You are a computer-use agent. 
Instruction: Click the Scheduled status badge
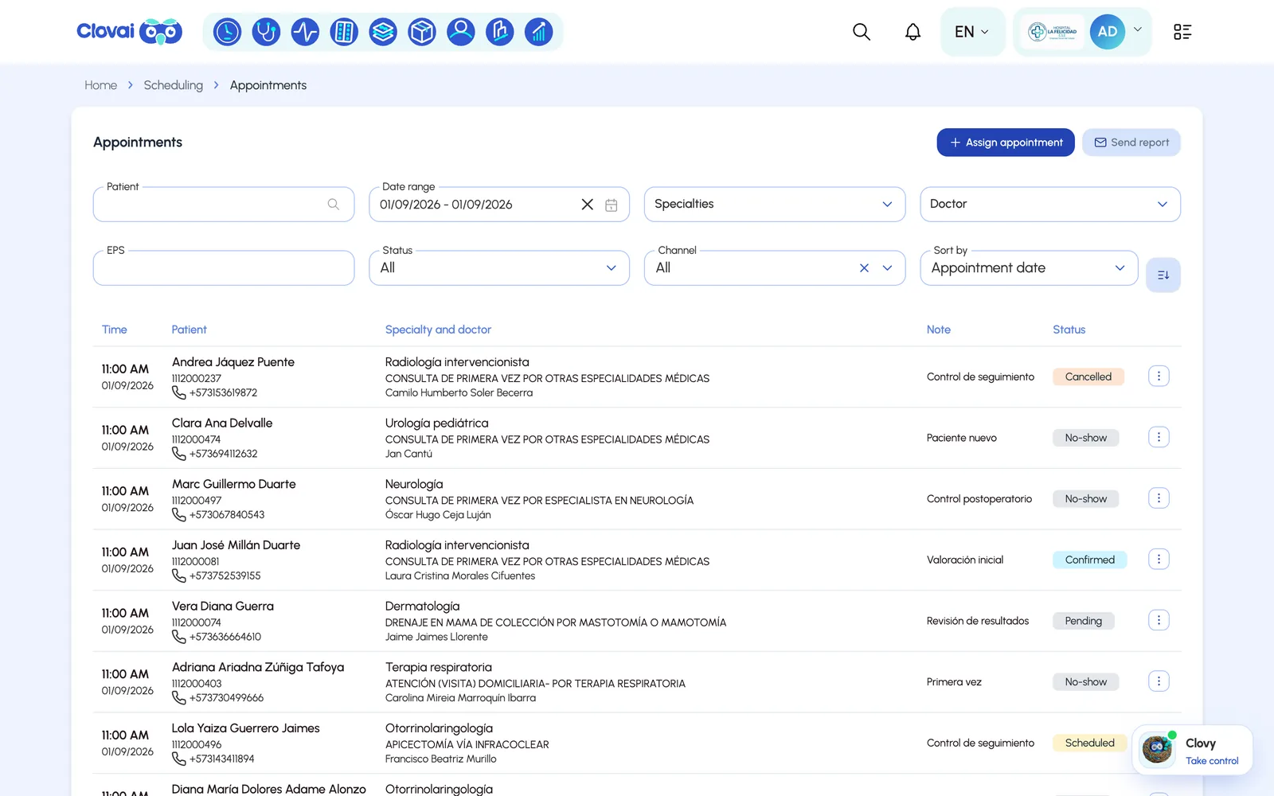(x=1090, y=743)
